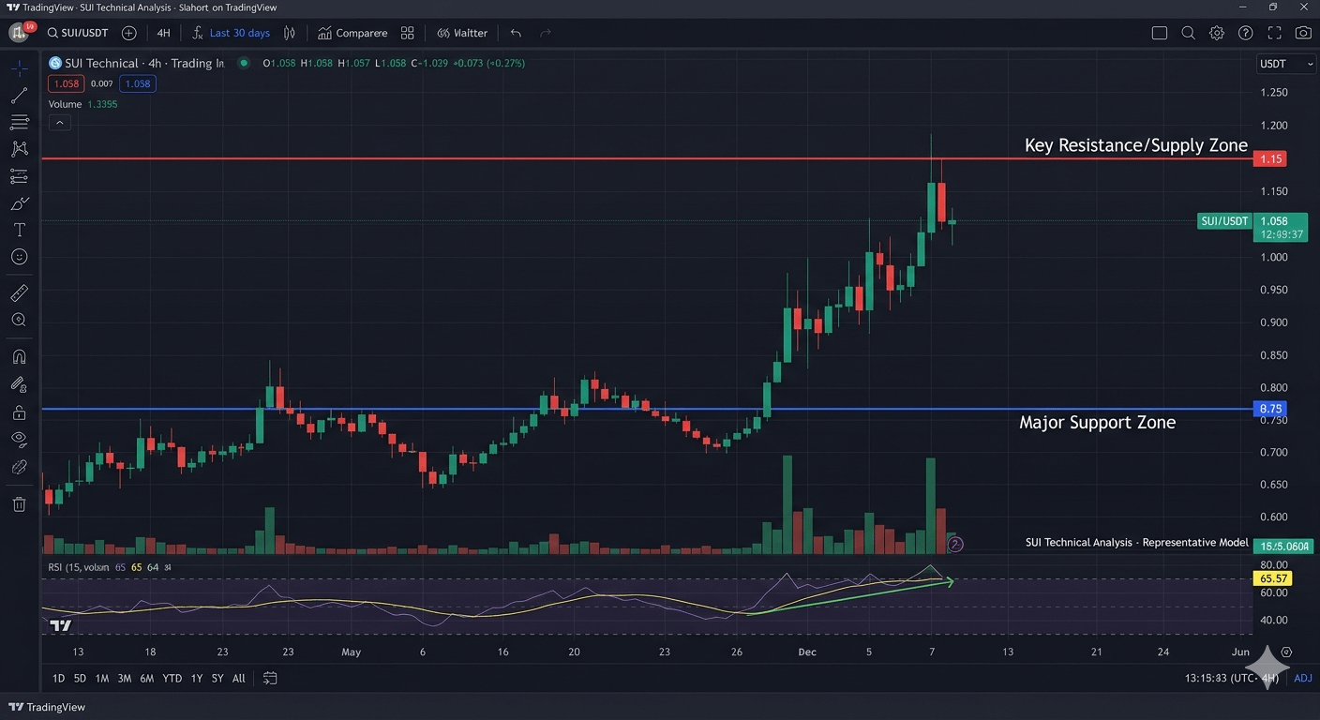Switch to the 3M range
1320x720 pixels.
[124, 678]
